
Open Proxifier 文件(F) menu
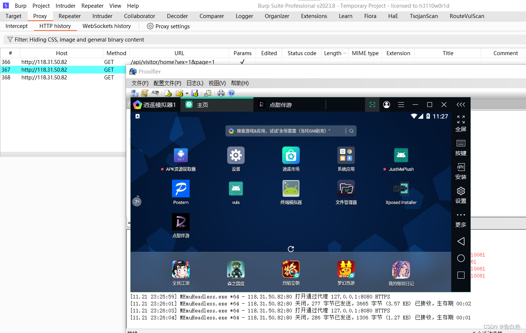140,83
